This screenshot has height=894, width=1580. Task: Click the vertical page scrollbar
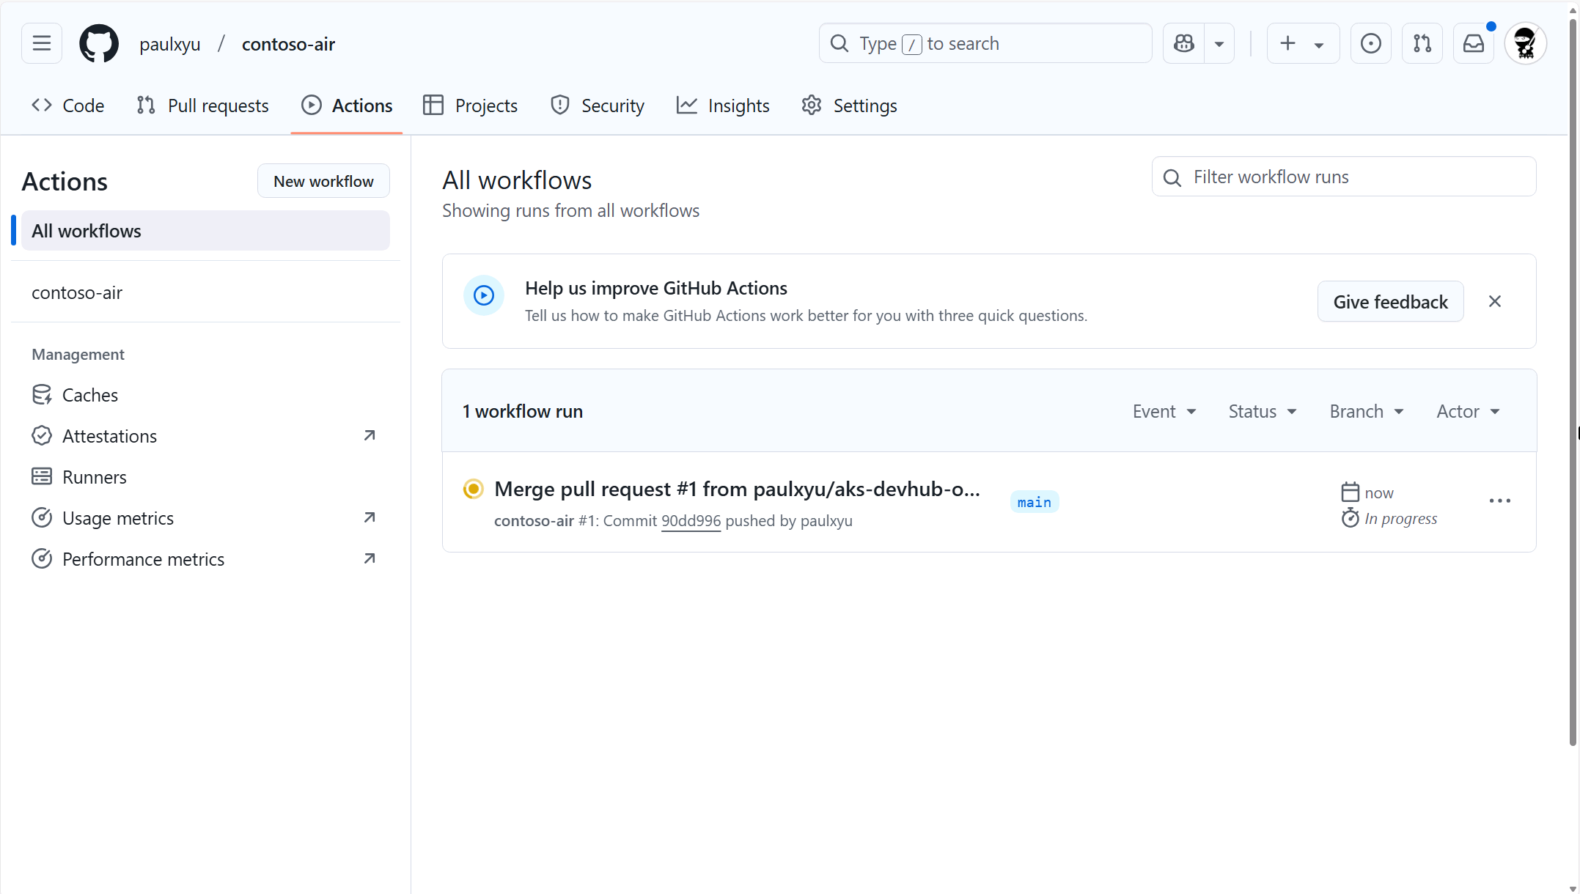(x=1573, y=381)
